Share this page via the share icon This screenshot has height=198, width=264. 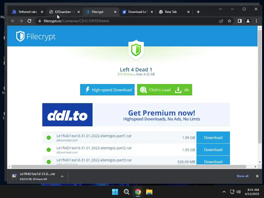pyautogui.click(x=221, y=21)
